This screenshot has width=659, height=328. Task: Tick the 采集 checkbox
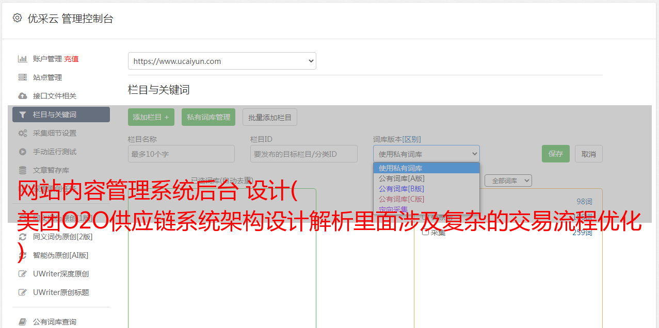pos(426,233)
